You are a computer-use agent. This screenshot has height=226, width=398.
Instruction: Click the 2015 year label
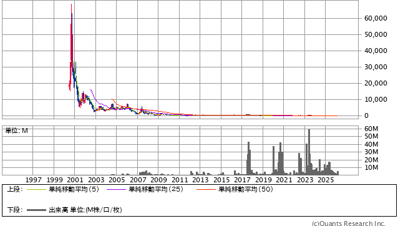[221, 180]
